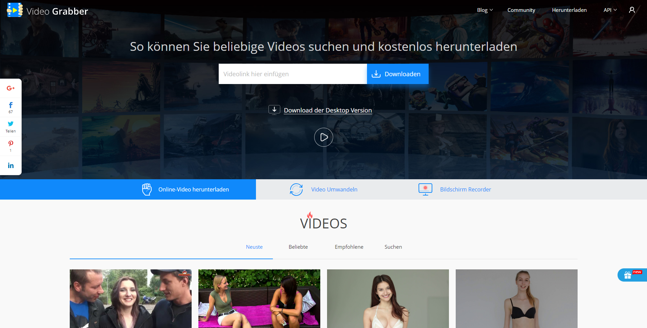
Task: Open the gift box new widget
Action: click(632, 275)
